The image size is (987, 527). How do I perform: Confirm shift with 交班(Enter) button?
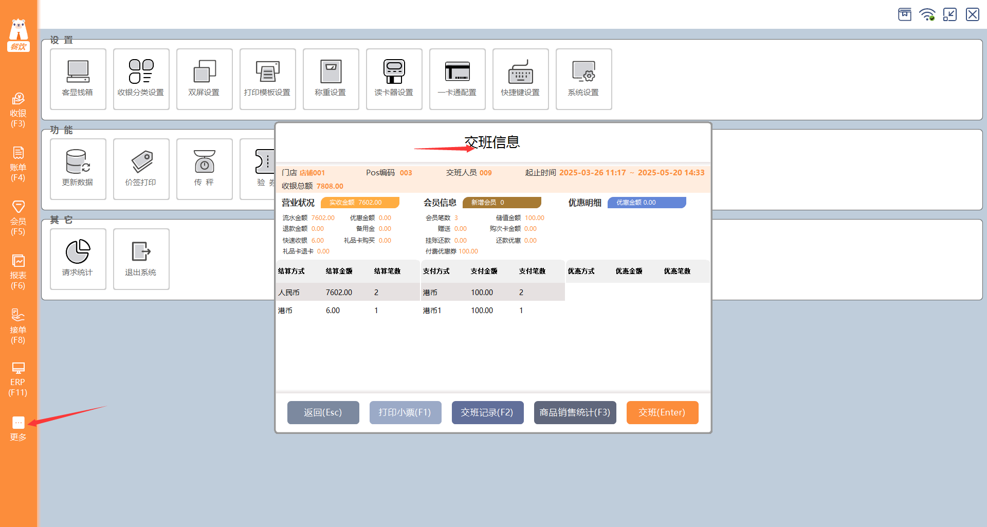coord(662,412)
